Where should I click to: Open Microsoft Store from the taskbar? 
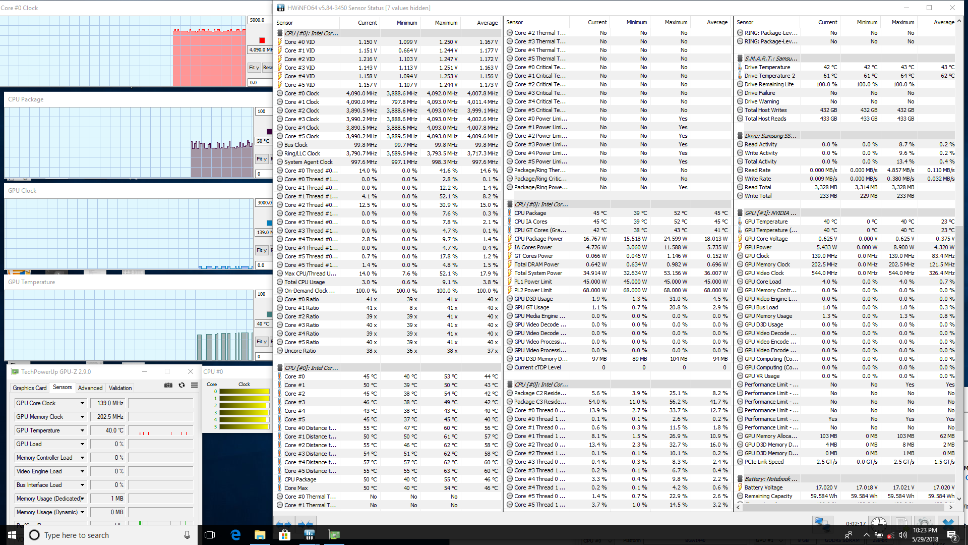pyautogui.click(x=284, y=535)
